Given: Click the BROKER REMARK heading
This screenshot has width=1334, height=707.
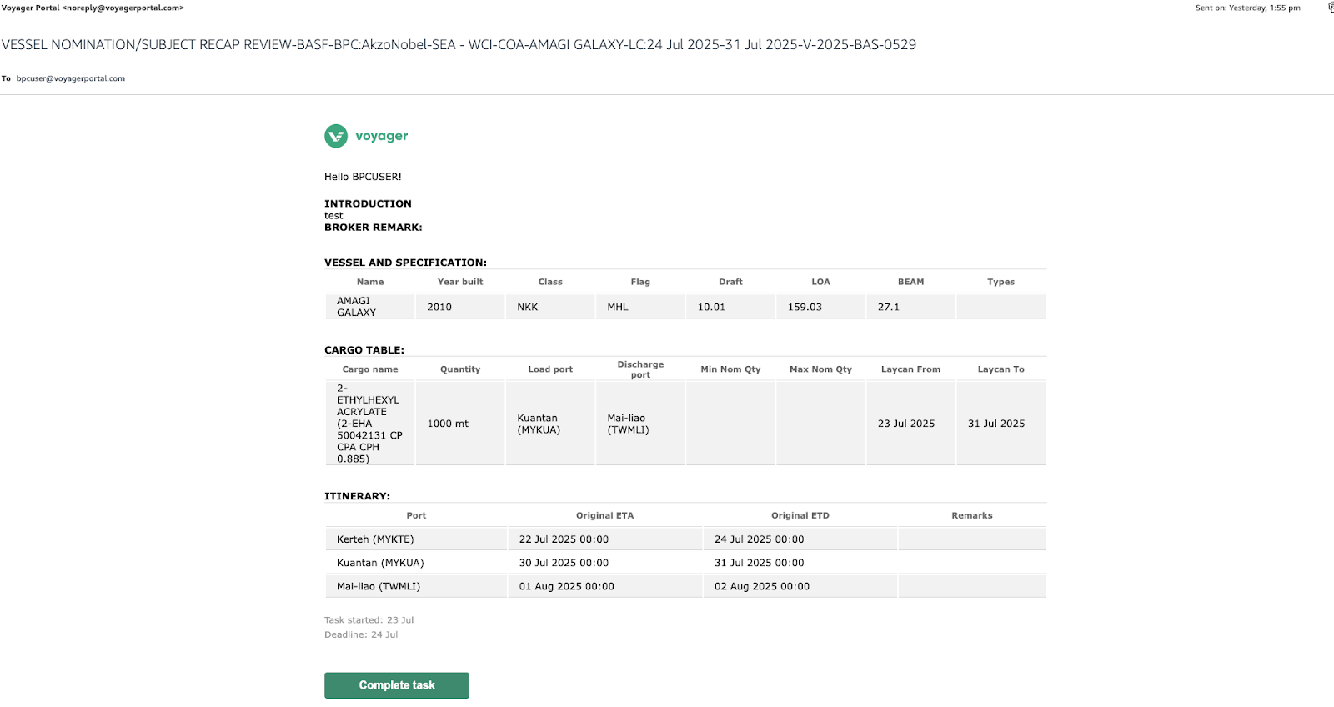Looking at the screenshot, I should [373, 227].
